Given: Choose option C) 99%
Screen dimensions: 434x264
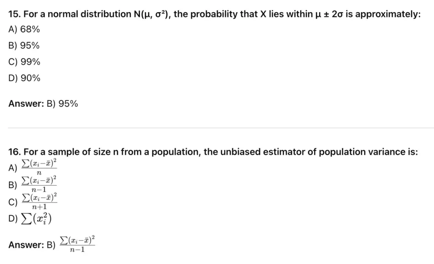Looking at the screenshot, I should tap(24, 62).
